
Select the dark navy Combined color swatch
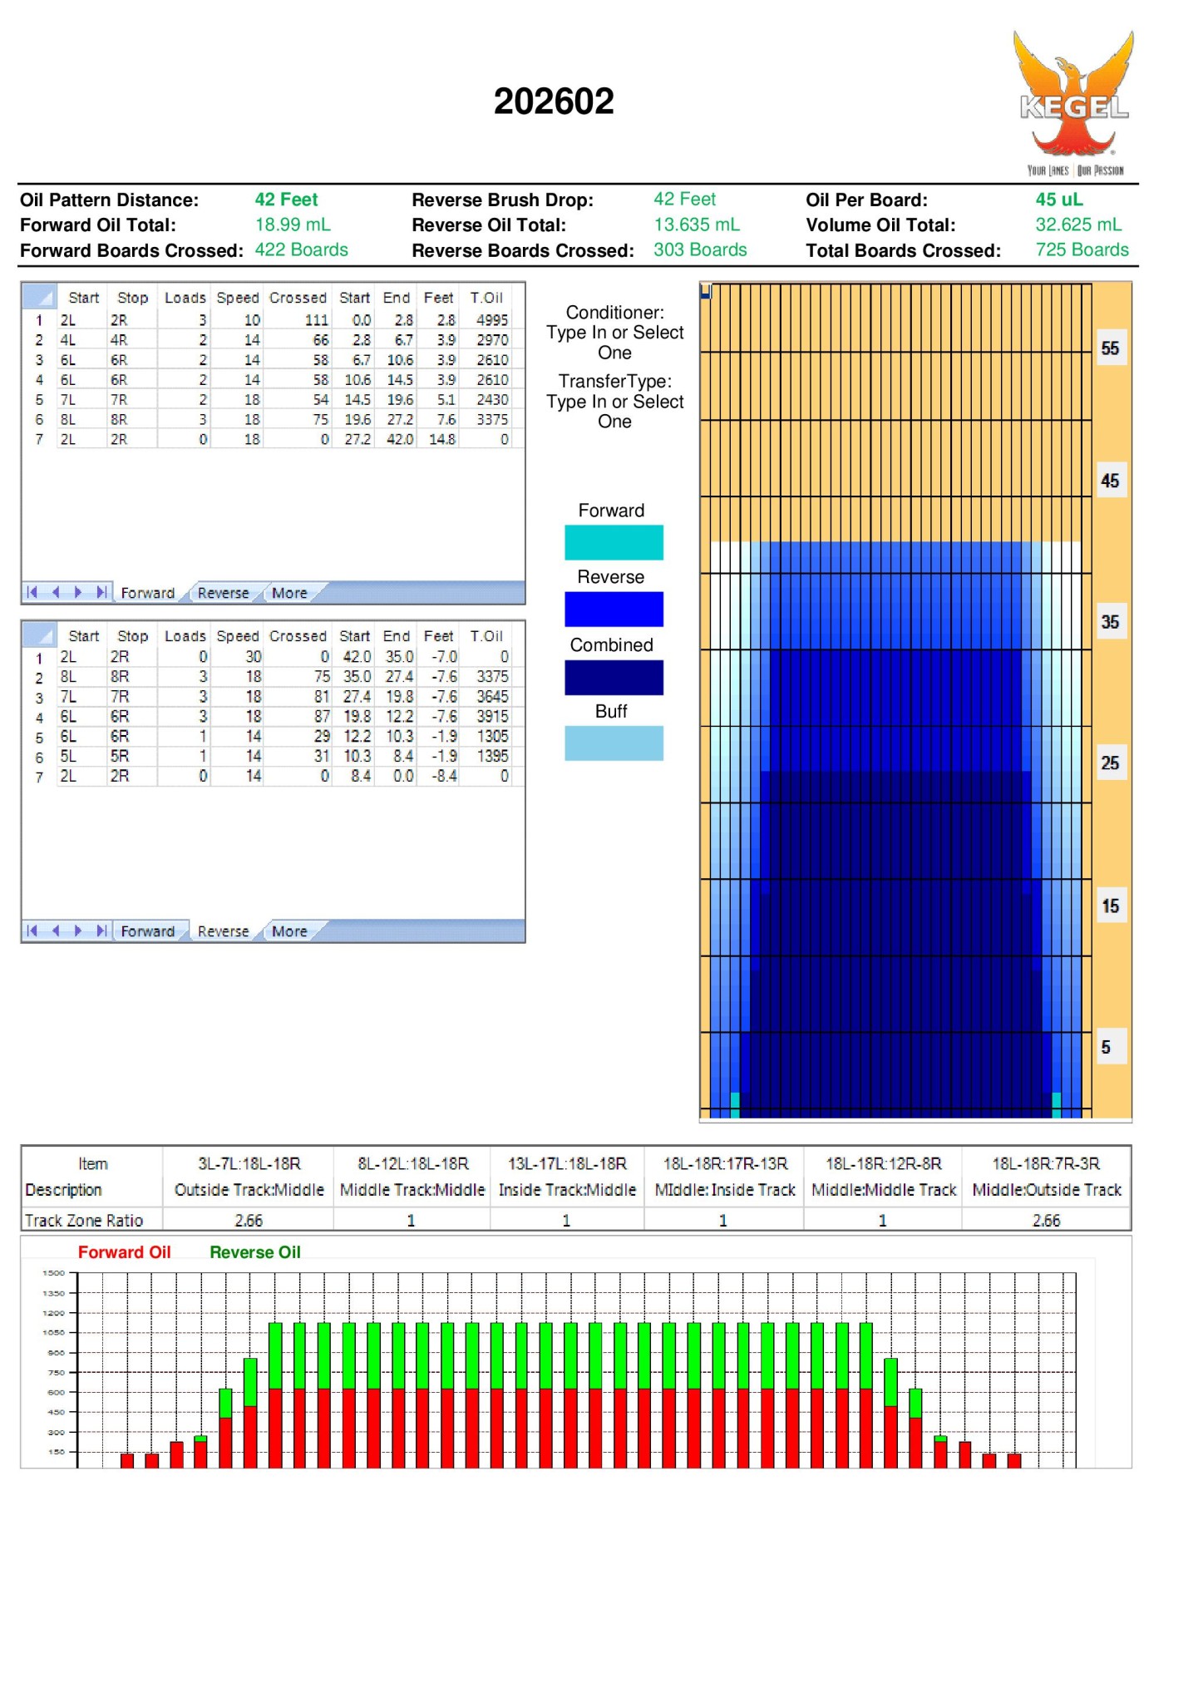click(614, 677)
